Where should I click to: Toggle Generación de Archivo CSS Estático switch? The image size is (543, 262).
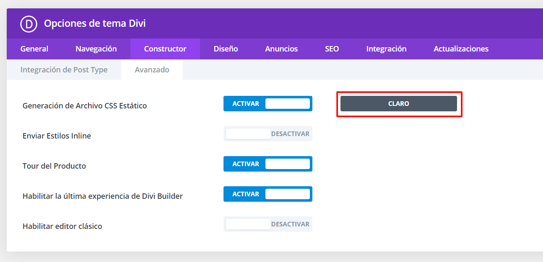[268, 104]
